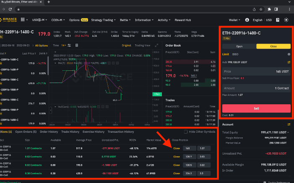294x183 pixels.
Task: Switch to Trade History tab
Action: point(70,131)
